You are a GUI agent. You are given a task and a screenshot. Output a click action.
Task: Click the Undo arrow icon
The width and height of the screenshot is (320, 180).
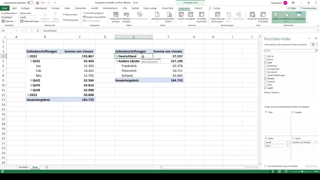click(x=42, y=3)
